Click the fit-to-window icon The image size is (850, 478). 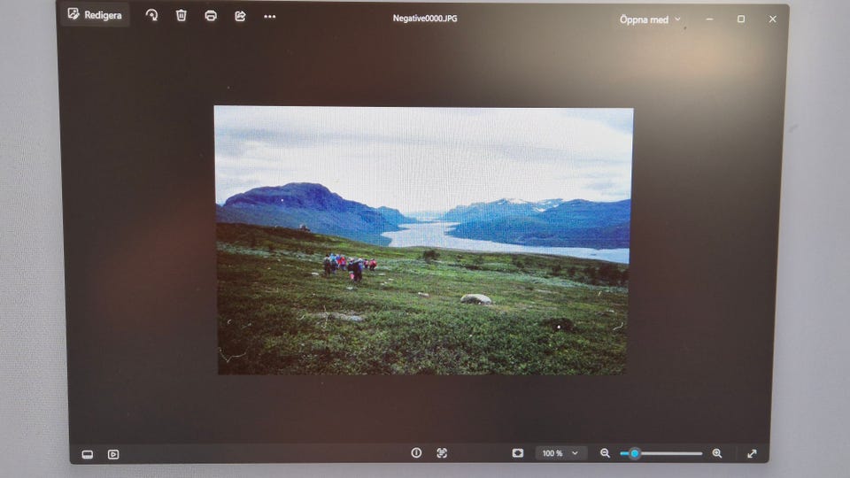tap(518, 452)
